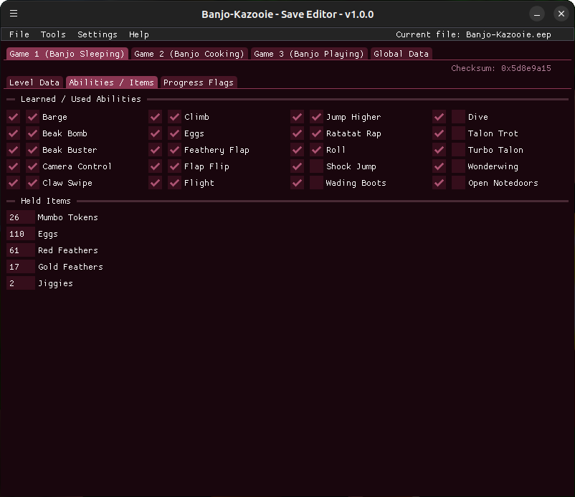Toggle Learned checkbox for Flight
The width and height of the screenshot is (575, 497).
pyautogui.click(x=156, y=183)
